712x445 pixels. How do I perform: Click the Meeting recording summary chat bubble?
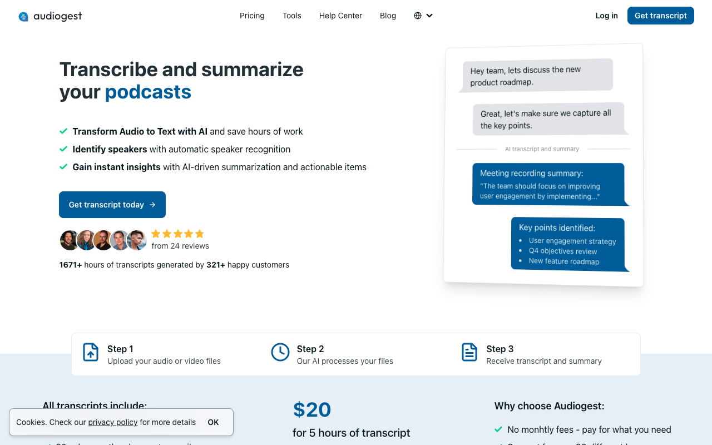pos(549,184)
